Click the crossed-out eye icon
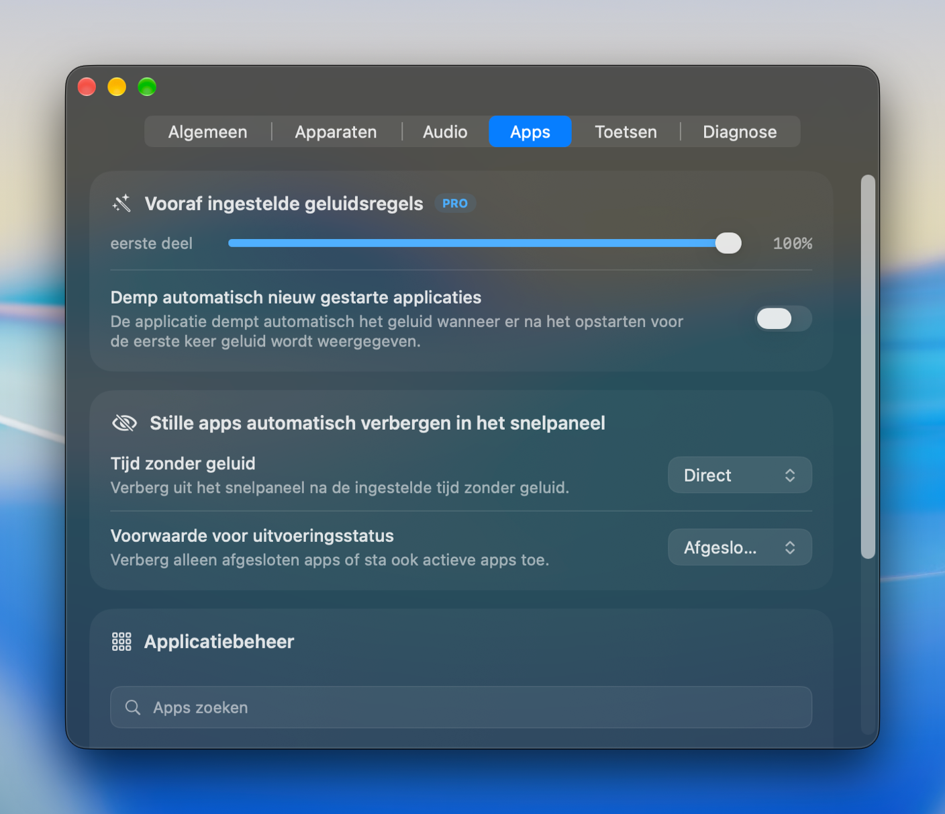 [124, 423]
